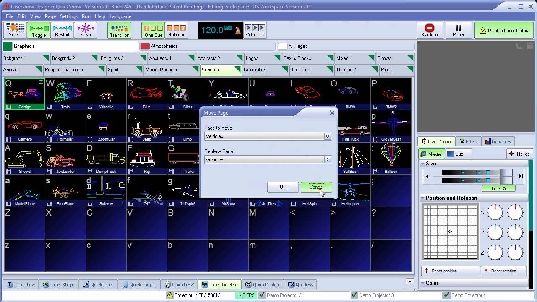
Task: Toggle the Lock XY button
Action: pos(498,189)
